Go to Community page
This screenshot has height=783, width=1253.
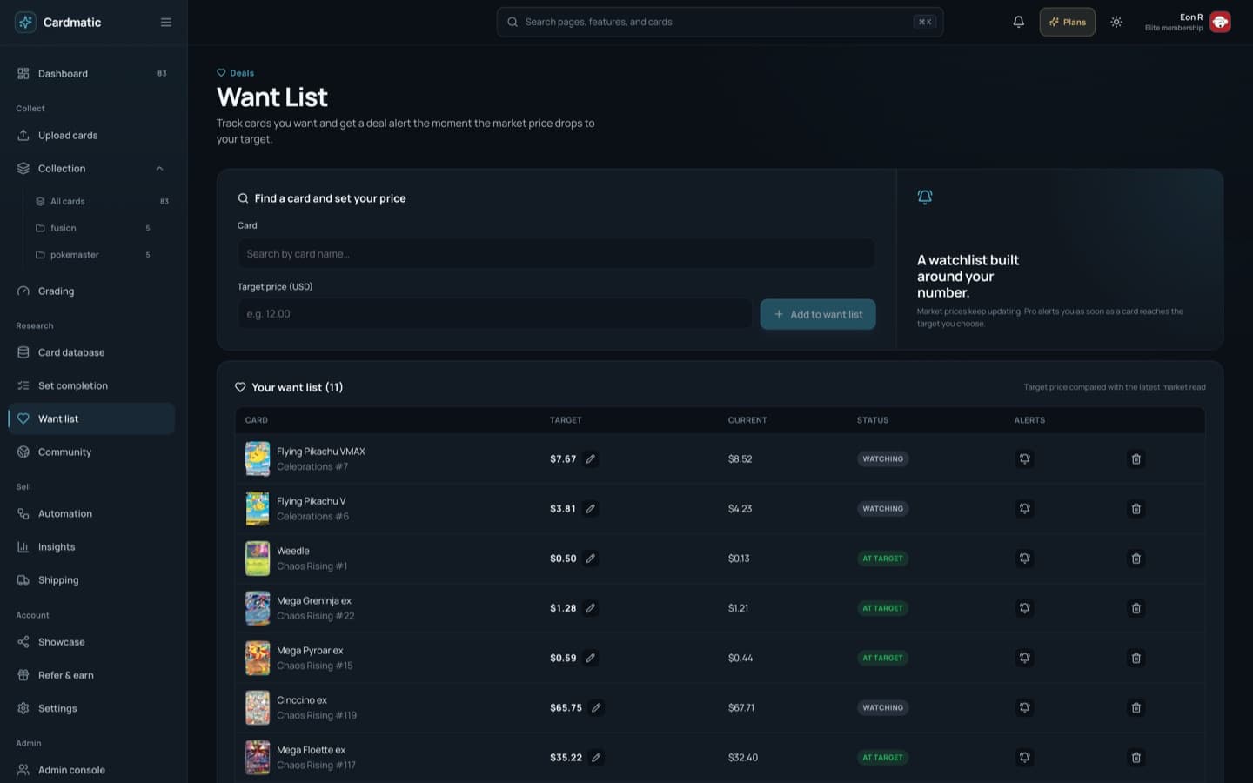[x=91, y=452]
